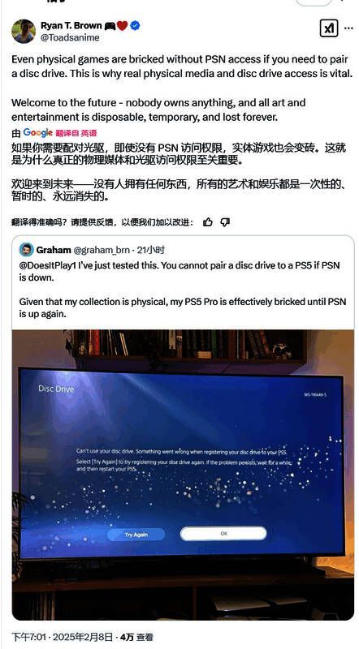Click the Graham display name
The height and width of the screenshot is (649, 359).
(54, 250)
